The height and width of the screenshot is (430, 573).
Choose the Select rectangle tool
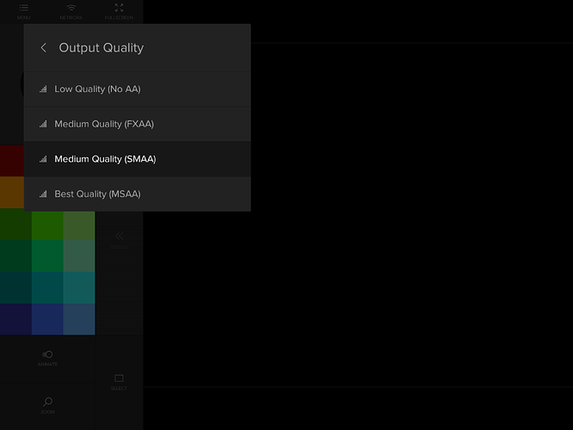119,380
